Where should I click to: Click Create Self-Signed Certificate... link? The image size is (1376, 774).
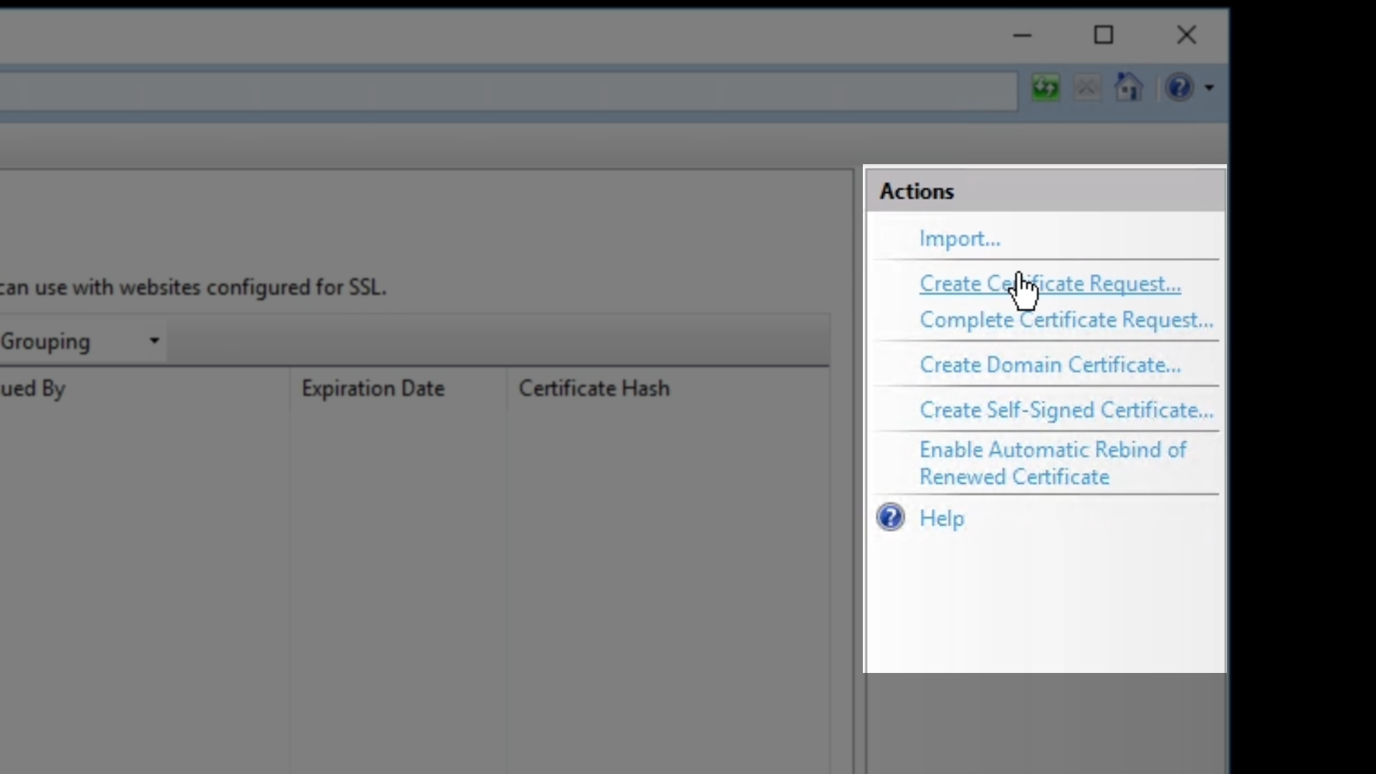[1066, 410]
